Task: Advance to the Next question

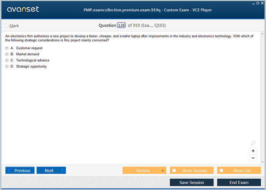Action: (x=51, y=171)
